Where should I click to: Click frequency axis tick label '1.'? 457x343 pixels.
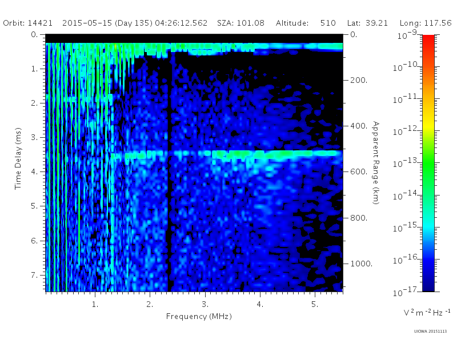95,305
